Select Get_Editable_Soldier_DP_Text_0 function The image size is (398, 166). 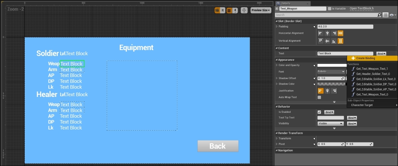[x=372, y=84]
